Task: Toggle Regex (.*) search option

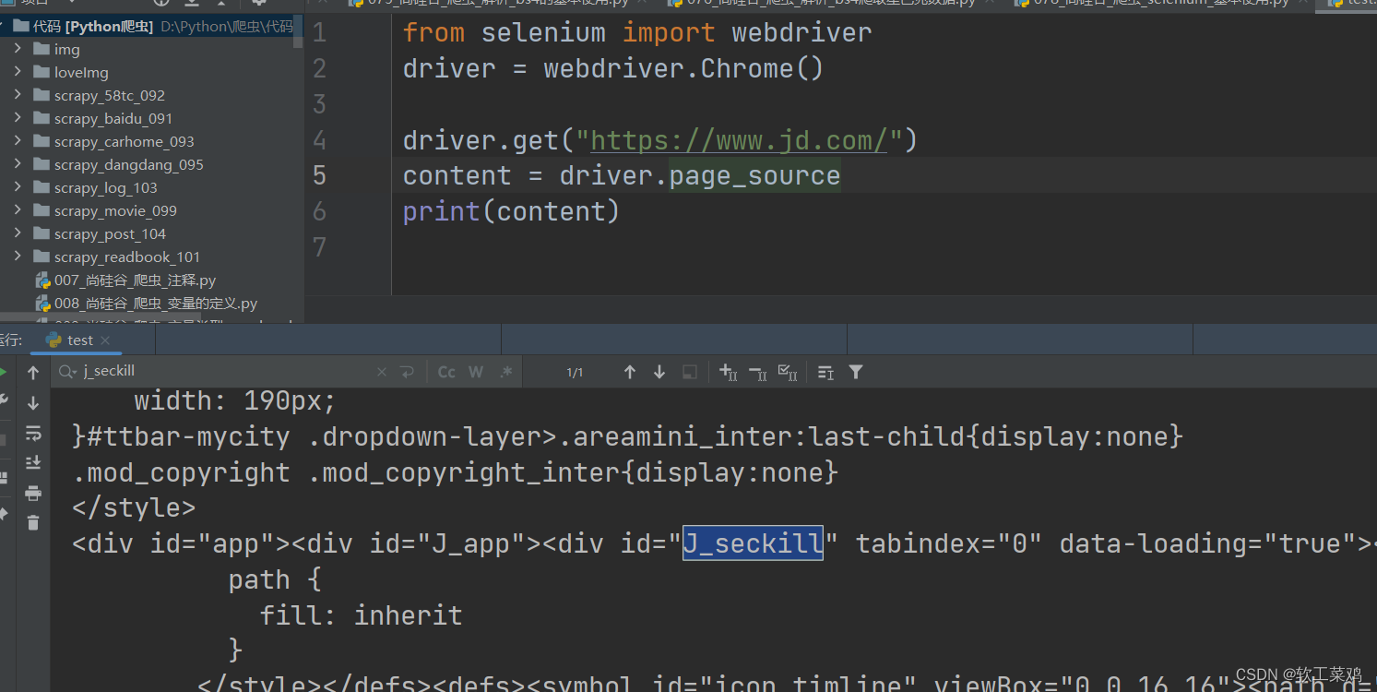Action: click(x=505, y=372)
